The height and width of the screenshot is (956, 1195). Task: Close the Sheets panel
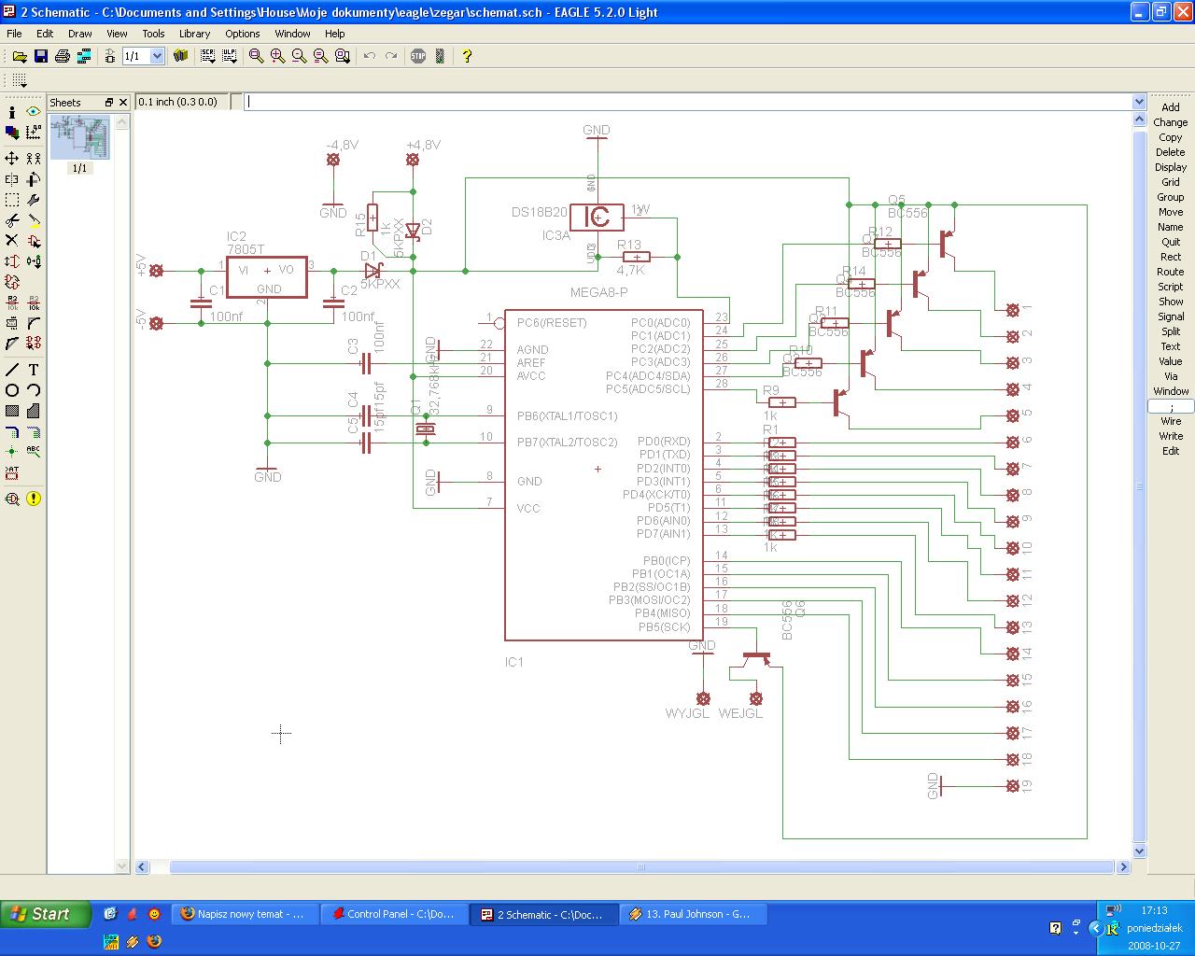pos(123,103)
